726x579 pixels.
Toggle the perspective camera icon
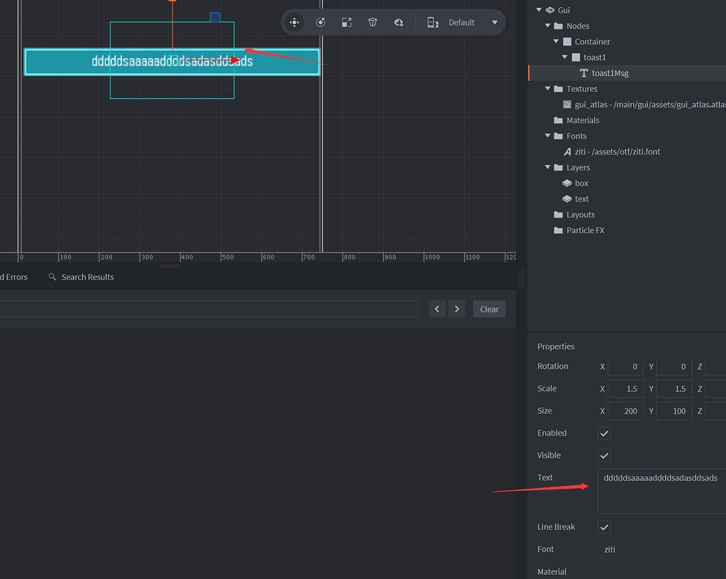coord(372,22)
